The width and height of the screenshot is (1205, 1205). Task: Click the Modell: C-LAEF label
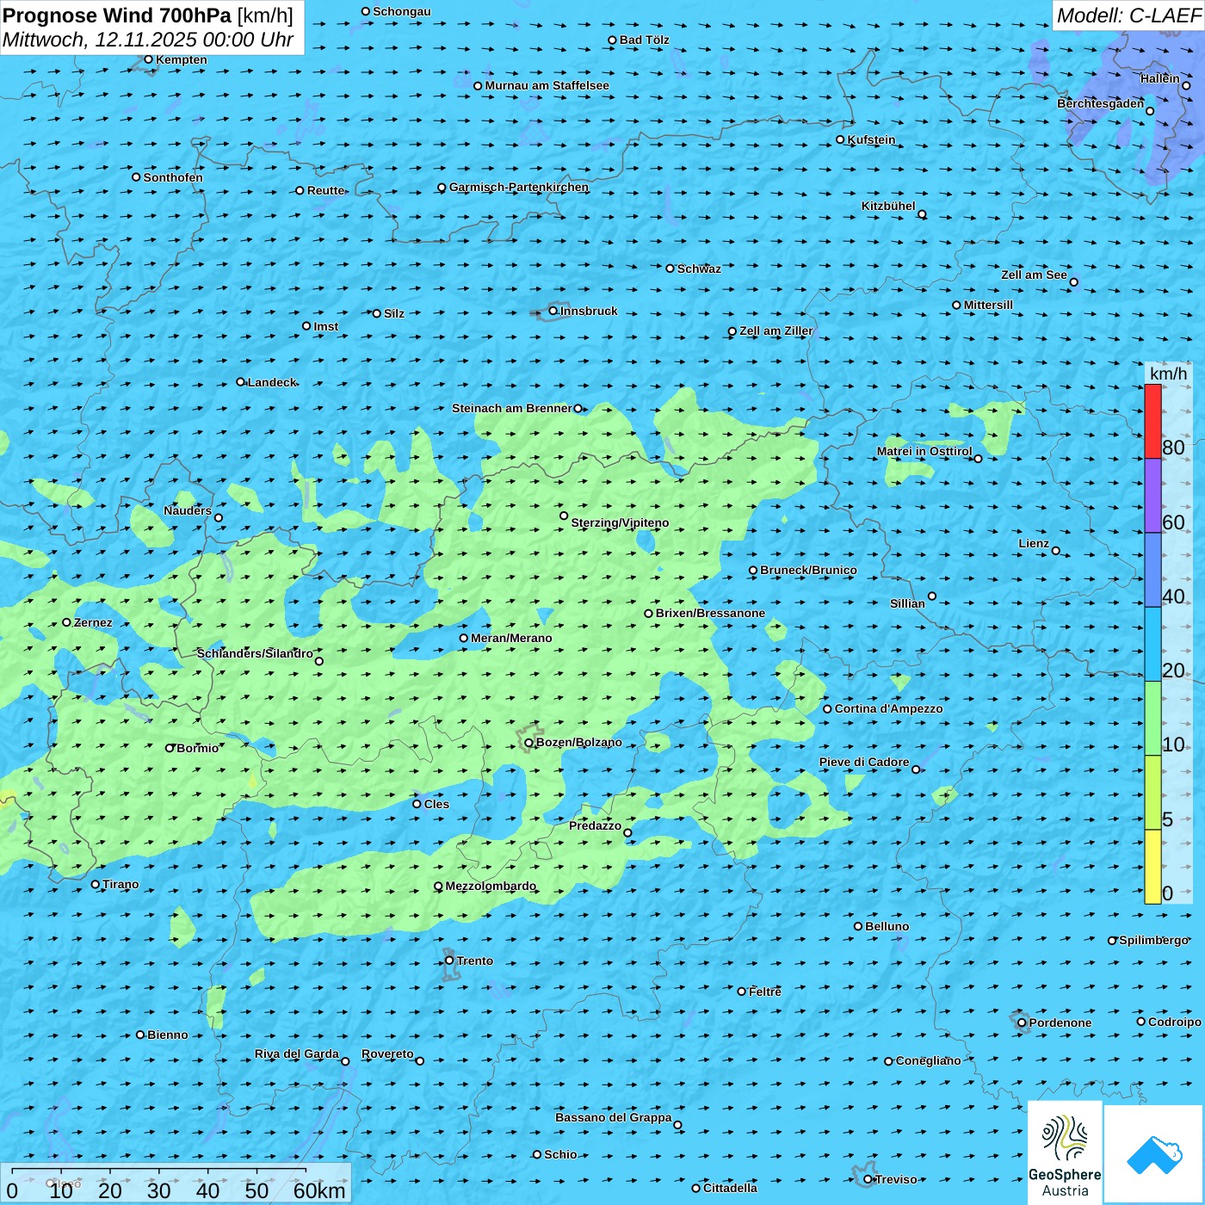(1128, 15)
